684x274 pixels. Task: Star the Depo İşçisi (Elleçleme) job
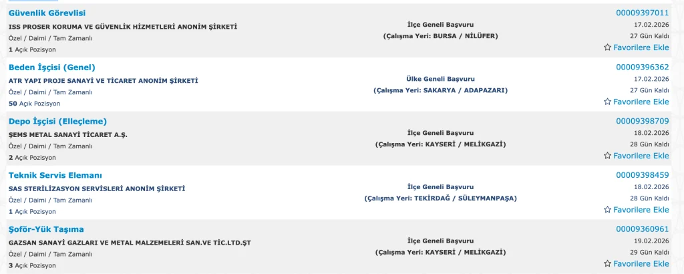click(607, 156)
